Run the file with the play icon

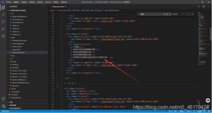pos(199,6)
